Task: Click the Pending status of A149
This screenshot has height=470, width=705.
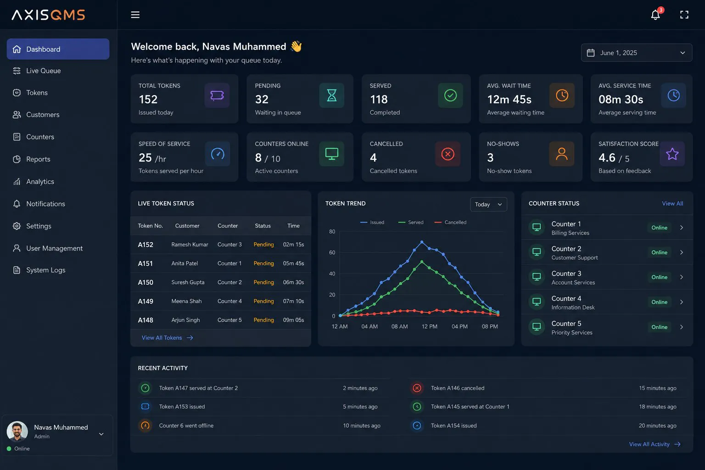Action: coord(263,301)
